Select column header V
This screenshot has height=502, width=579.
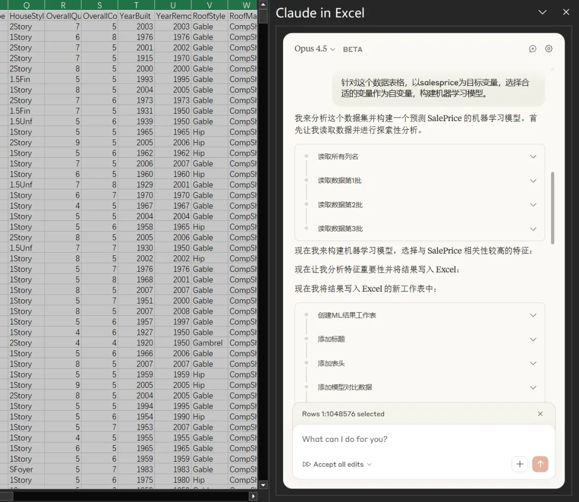210,5
